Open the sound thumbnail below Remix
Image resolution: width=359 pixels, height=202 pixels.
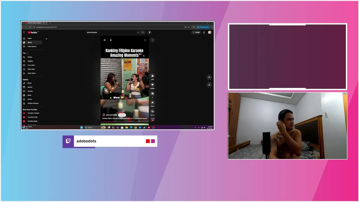153,120
